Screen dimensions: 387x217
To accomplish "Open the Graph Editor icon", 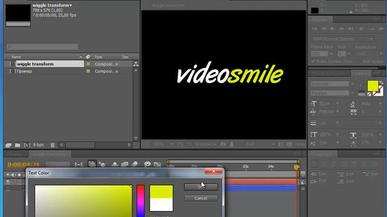I will click(x=157, y=164).
